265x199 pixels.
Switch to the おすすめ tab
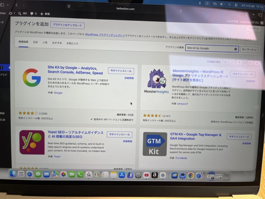point(57,43)
